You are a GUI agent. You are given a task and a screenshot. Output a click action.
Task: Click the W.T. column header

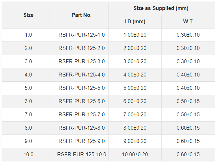pyautogui.click(x=188, y=22)
